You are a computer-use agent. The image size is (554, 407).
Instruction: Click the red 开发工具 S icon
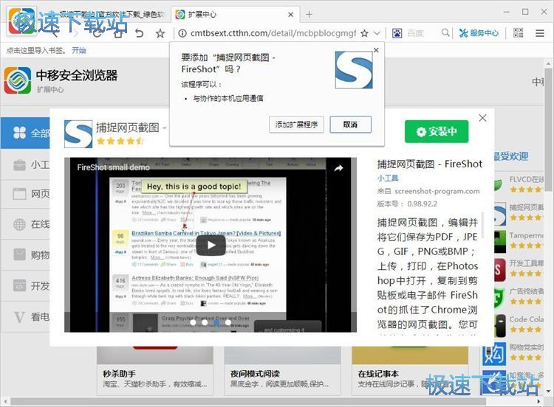(500, 270)
